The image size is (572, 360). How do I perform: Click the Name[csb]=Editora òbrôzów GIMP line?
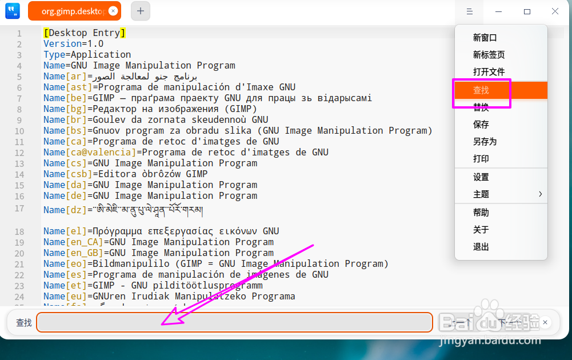126,174
